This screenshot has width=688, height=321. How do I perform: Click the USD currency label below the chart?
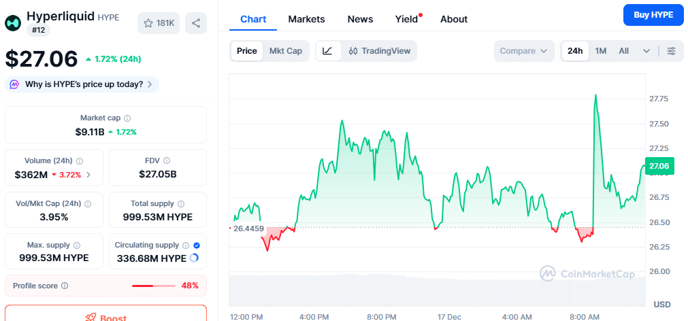661,304
